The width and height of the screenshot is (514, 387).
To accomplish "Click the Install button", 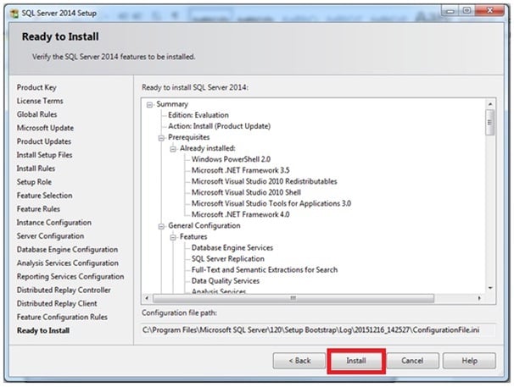I will click(356, 361).
